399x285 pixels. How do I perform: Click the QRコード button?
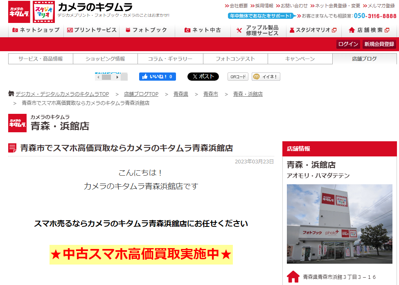pyautogui.click(x=238, y=77)
